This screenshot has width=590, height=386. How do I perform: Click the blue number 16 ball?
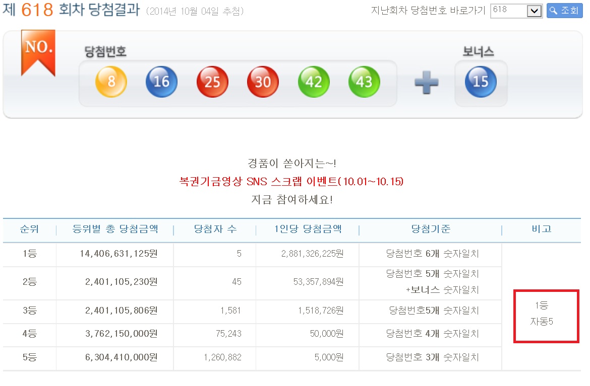click(x=161, y=82)
